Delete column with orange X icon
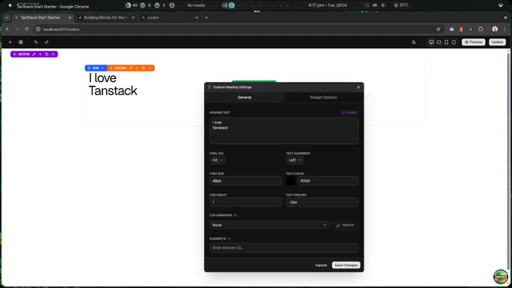Viewport: 512px width, 288px height. 150,68
